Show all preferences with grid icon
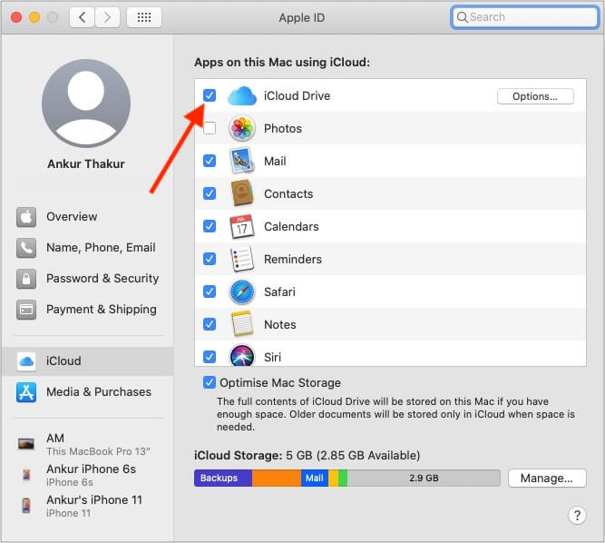605x543 pixels. [x=144, y=17]
